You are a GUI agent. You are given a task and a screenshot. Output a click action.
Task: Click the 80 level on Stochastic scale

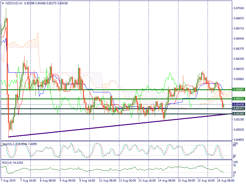click(235, 146)
